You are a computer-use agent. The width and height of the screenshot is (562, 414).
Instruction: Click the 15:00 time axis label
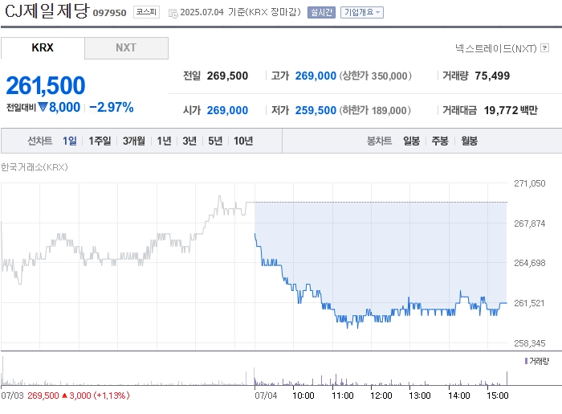pos(498,396)
